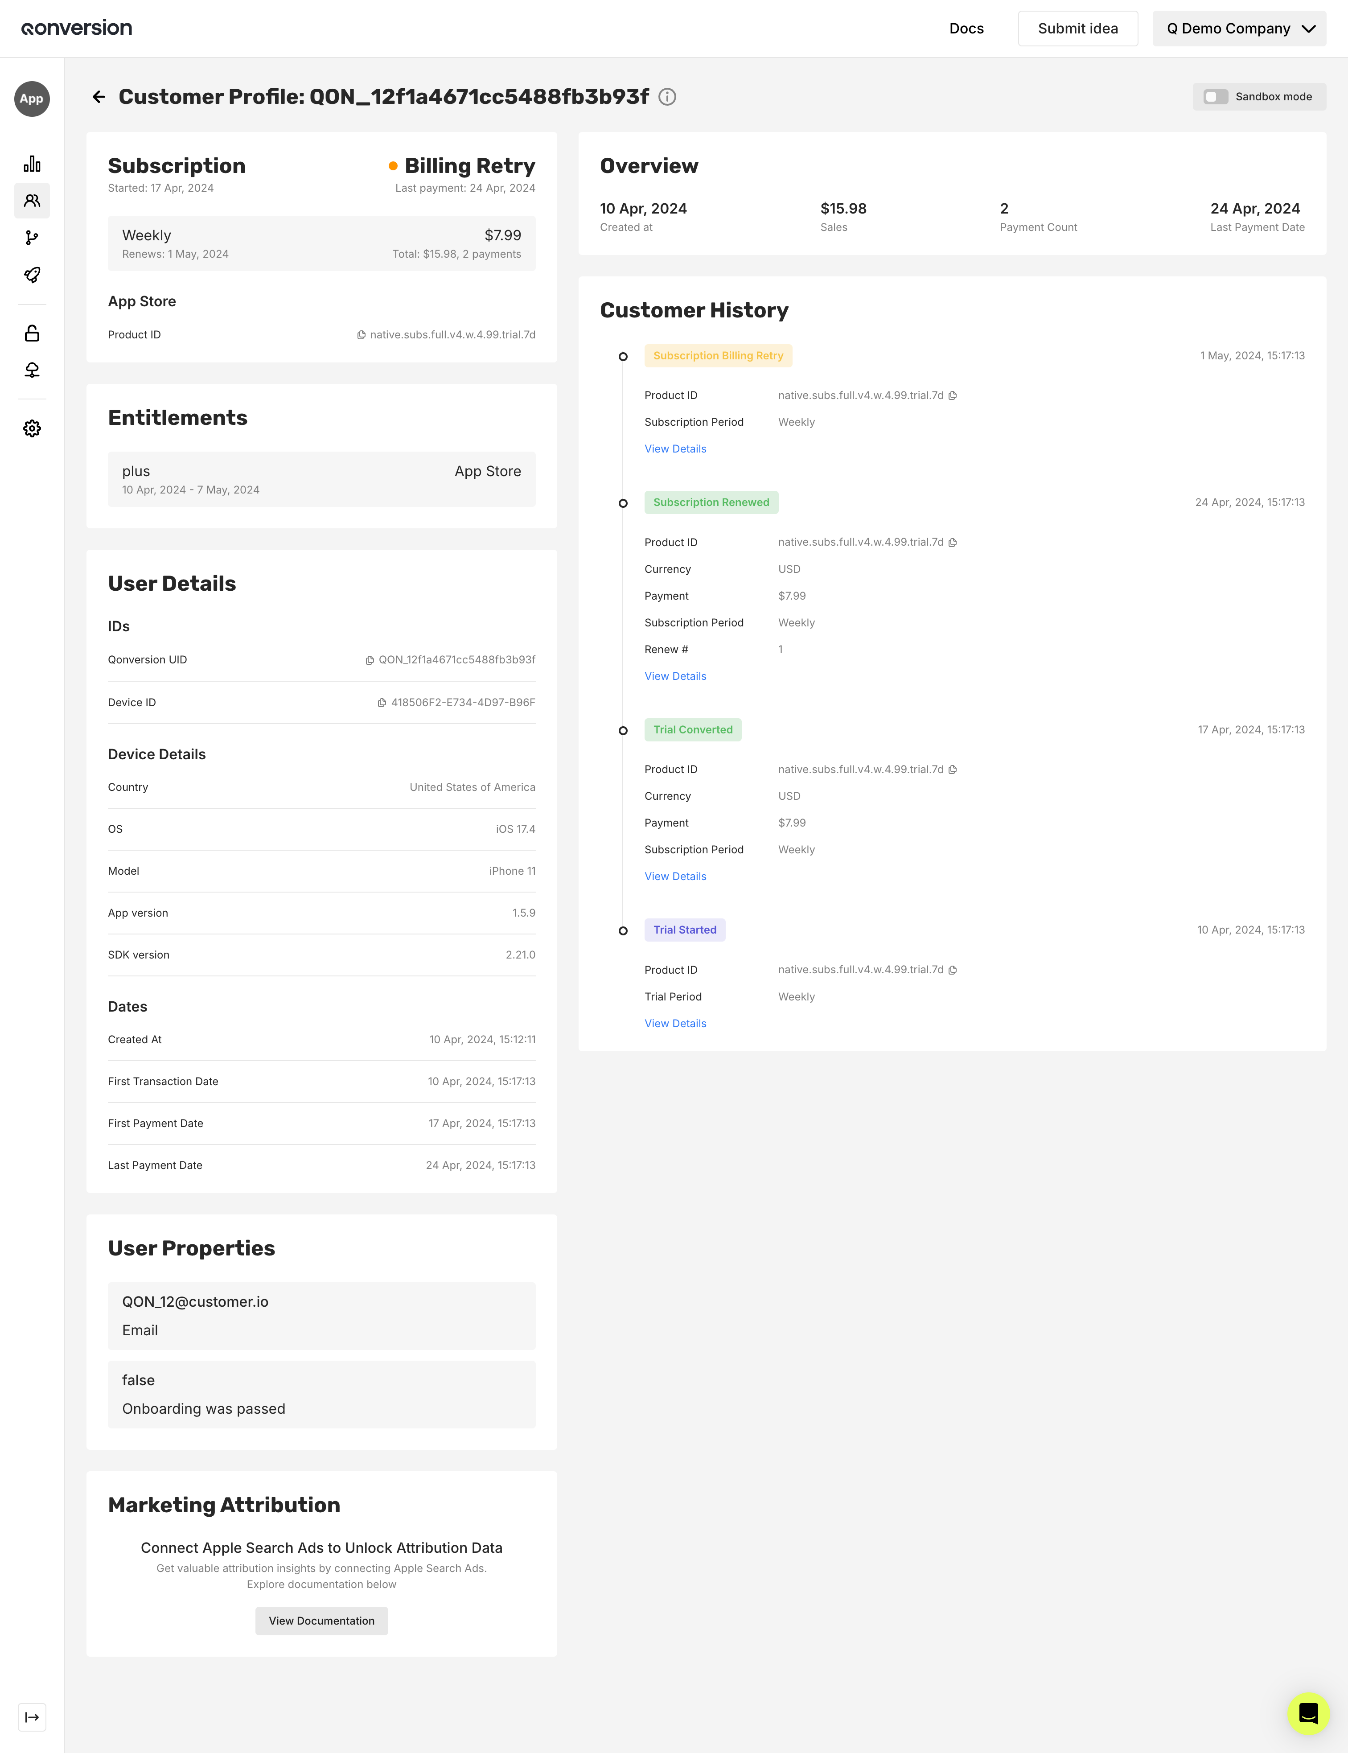The width and height of the screenshot is (1348, 1753).
Task: Open the Docs menu item
Action: [x=966, y=29]
